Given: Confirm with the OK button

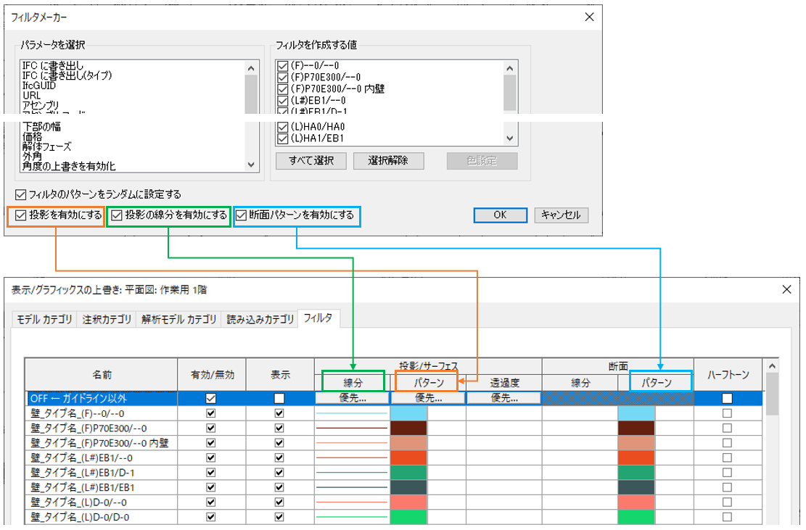Looking at the screenshot, I should click(x=500, y=215).
